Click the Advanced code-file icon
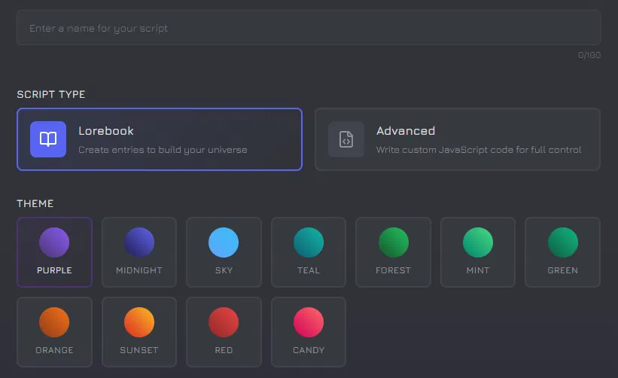 tap(346, 139)
